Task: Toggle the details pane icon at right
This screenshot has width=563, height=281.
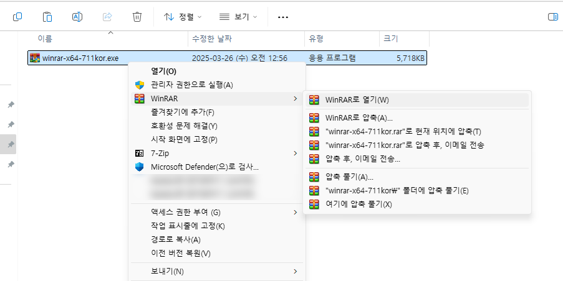Action: [x=553, y=17]
